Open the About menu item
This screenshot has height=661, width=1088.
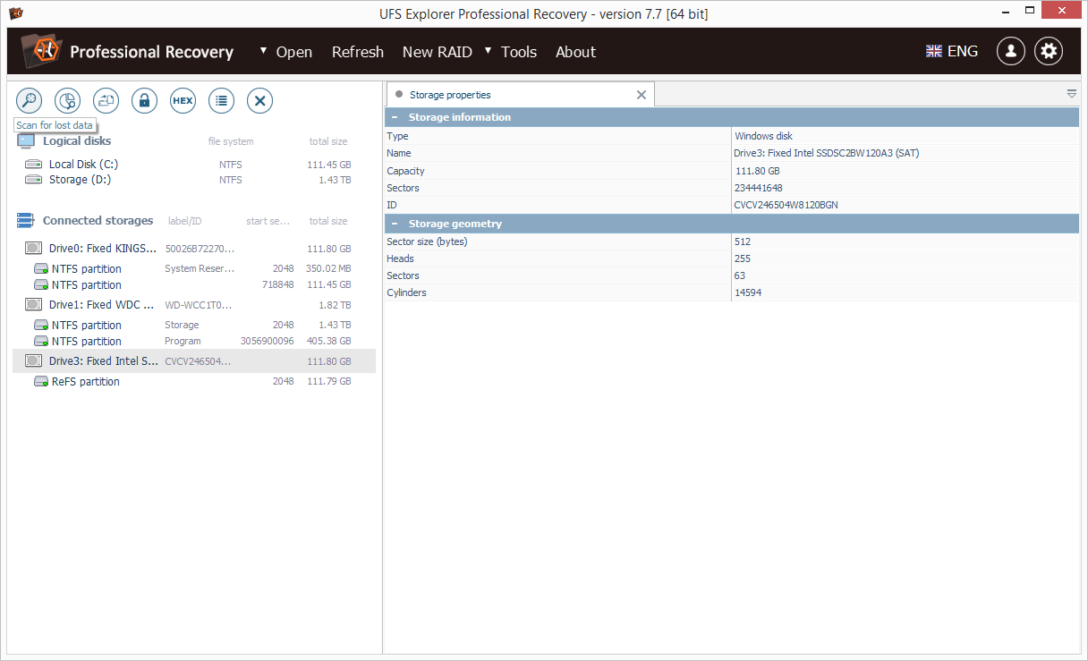(575, 52)
